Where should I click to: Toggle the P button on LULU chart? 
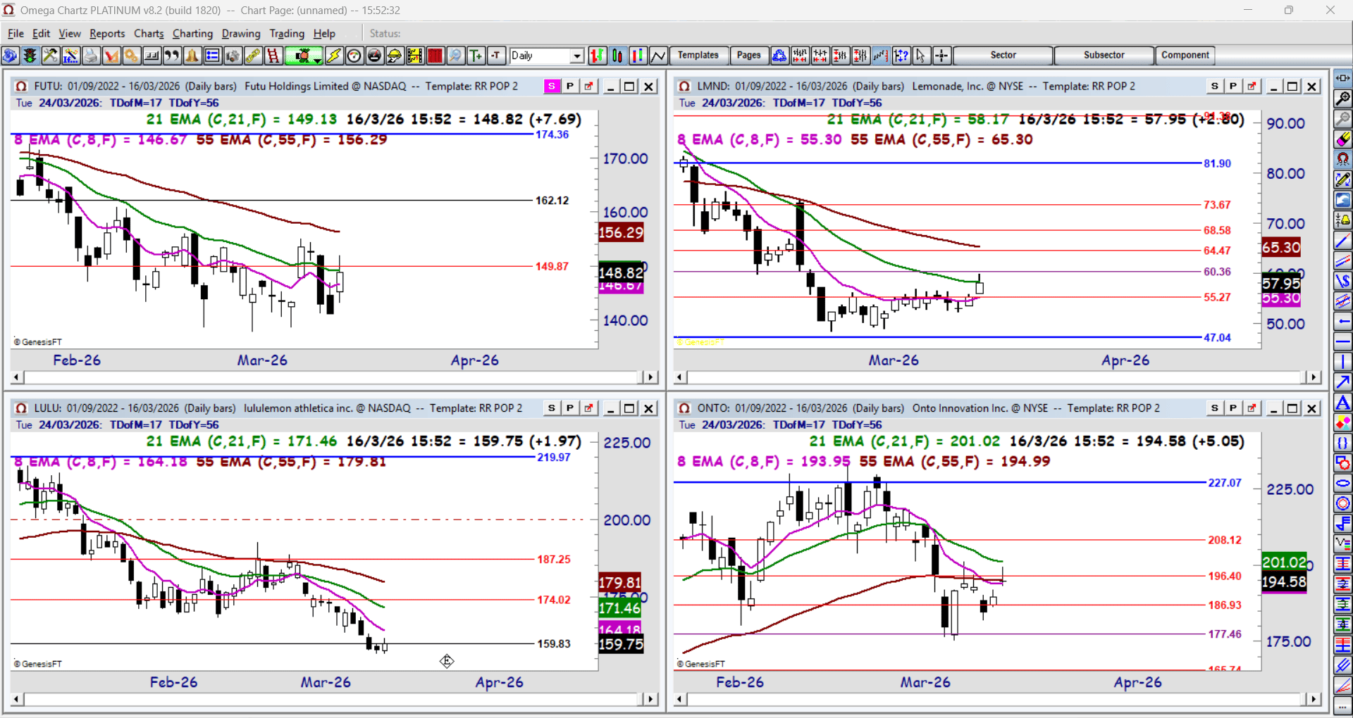point(570,408)
